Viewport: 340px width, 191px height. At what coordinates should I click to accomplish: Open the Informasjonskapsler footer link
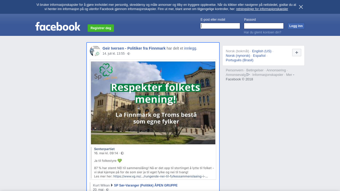[x=268, y=75]
